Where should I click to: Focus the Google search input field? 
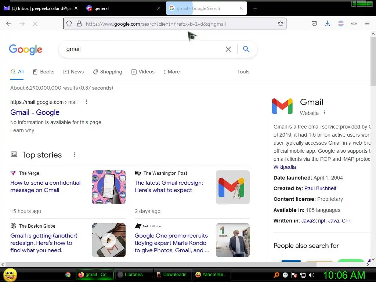144,49
